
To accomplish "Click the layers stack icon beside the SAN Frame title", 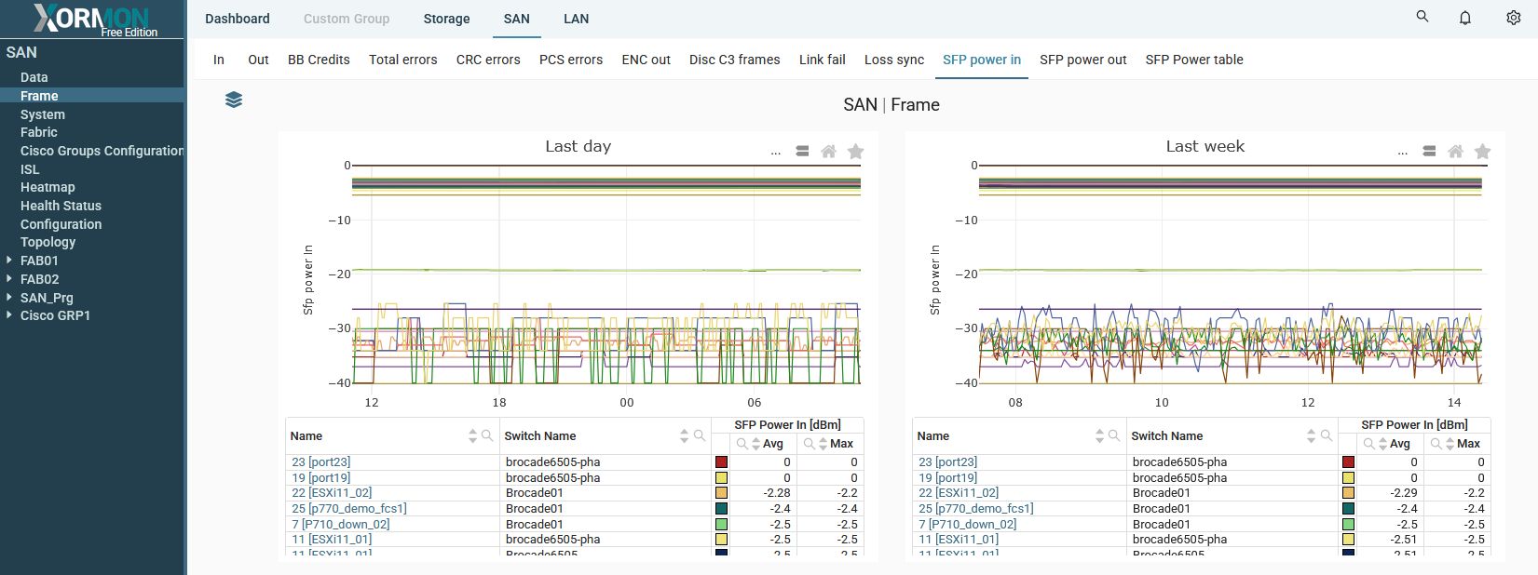I will pyautogui.click(x=234, y=100).
